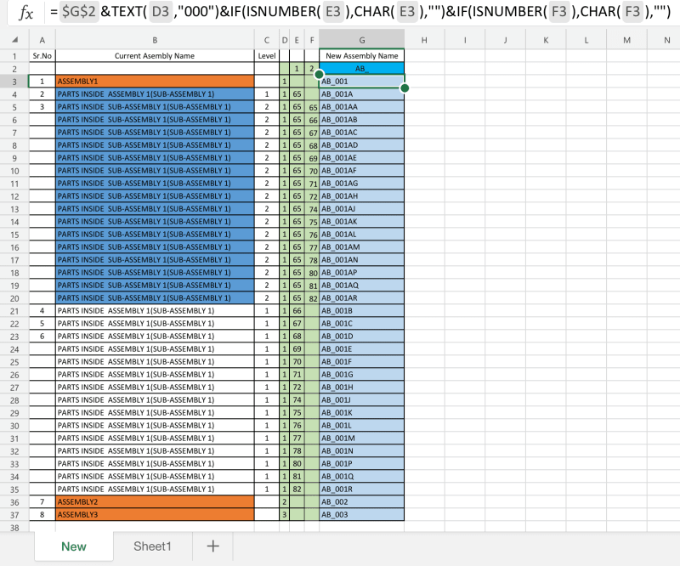Image resolution: width=680 pixels, height=566 pixels.
Task: Click row 21 'PARTS INSIDE ASSEMBLY 1' cell
Action: 155,310
